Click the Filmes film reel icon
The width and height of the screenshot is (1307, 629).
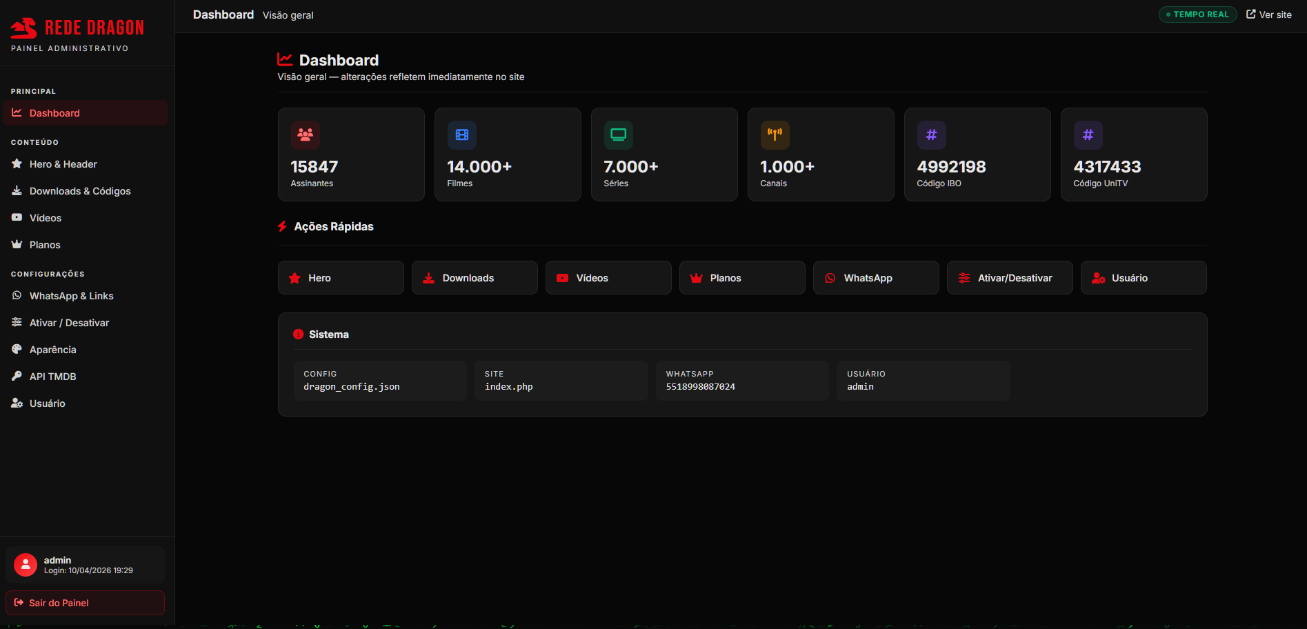[x=462, y=135]
